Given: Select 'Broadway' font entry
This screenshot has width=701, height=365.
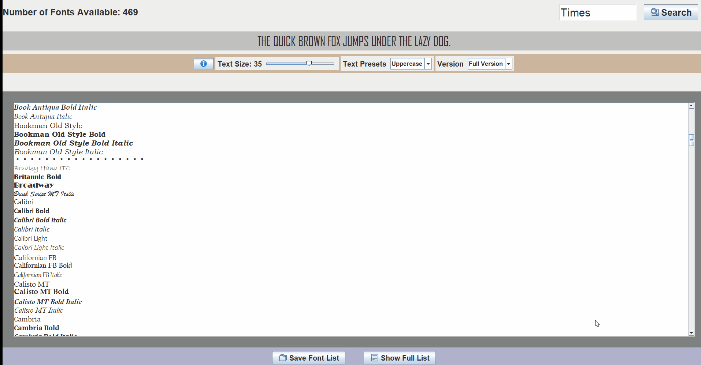Looking at the screenshot, I should coord(34,185).
